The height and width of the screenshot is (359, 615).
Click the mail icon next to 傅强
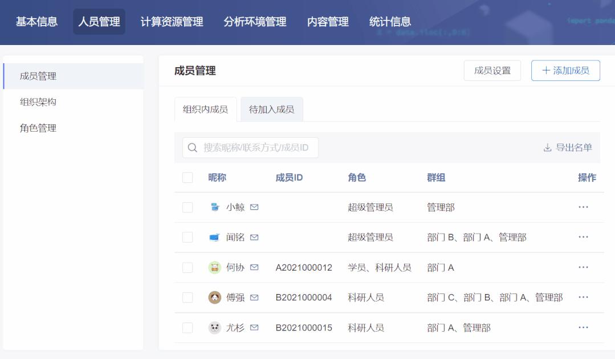[x=254, y=297]
